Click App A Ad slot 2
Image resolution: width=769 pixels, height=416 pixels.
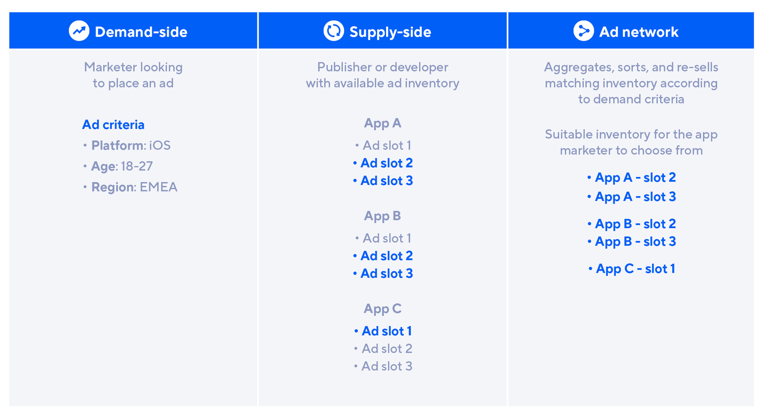coord(386,163)
